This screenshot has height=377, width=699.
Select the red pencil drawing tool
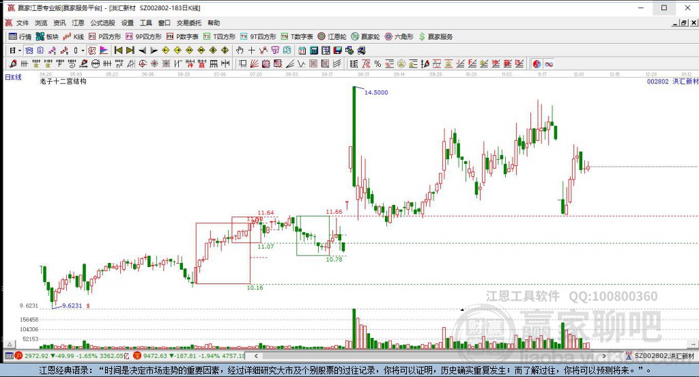pyautogui.click(x=12, y=64)
